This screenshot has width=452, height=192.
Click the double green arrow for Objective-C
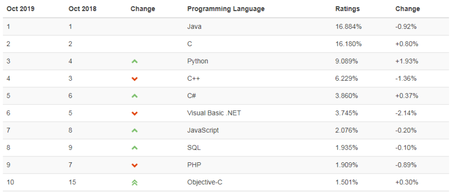[135, 182]
